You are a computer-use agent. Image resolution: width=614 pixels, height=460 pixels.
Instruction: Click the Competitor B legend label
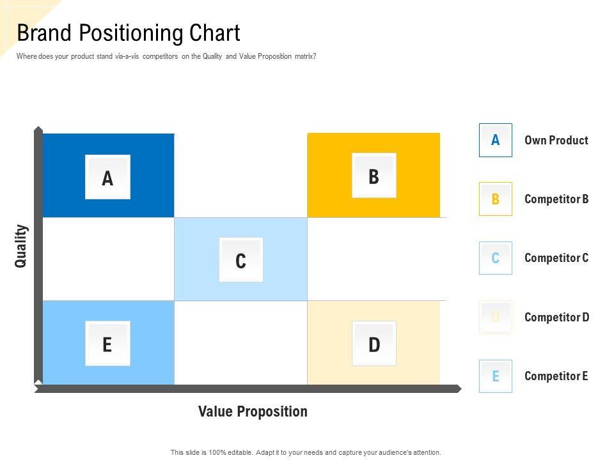[556, 199]
